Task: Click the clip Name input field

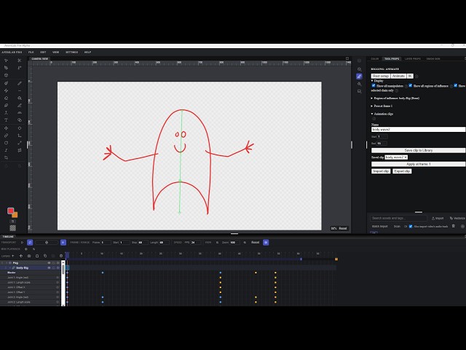Action: point(418,130)
